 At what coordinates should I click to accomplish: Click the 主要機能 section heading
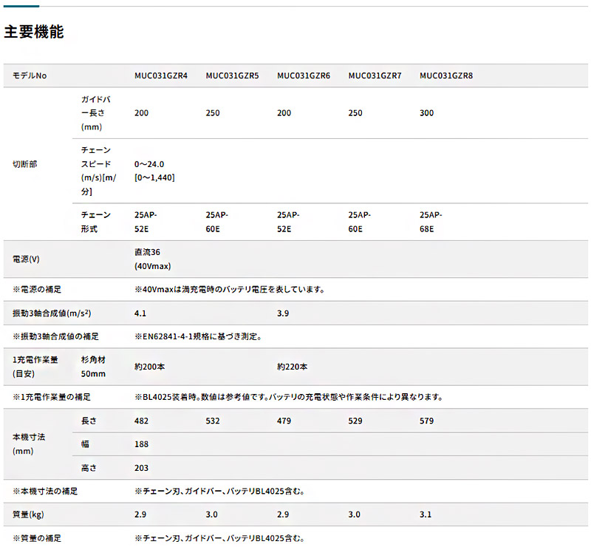click(x=34, y=32)
